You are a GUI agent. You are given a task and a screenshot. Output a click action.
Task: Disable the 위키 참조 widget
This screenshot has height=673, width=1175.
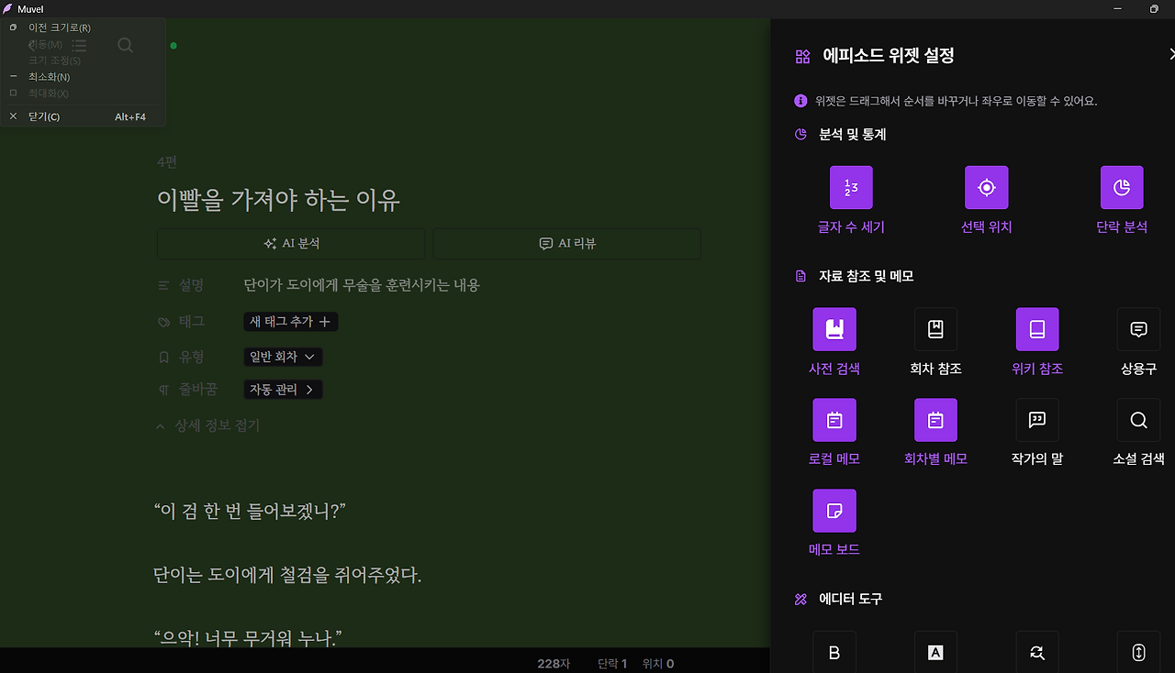point(1036,329)
